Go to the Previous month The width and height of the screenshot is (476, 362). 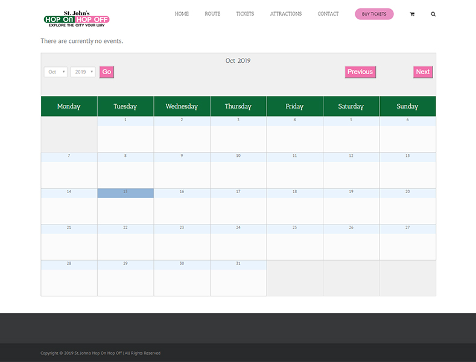pos(360,72)
